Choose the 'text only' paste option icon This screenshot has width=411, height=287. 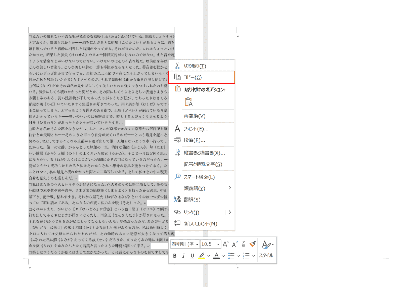[x=189, y=102]
